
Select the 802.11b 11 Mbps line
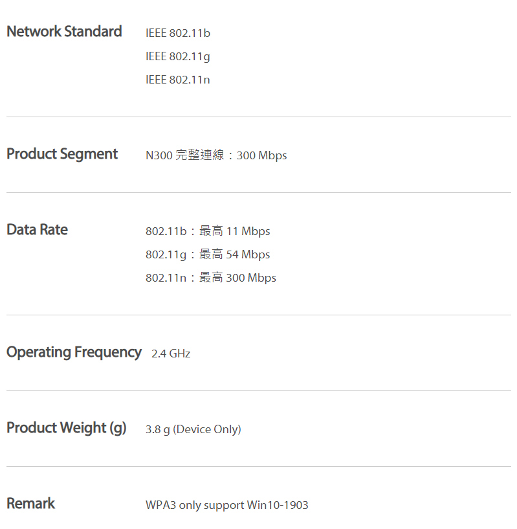pos(208,231)
